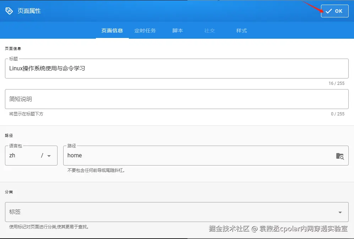Click the OK button to confirm
Viewport: 354px width, 239px height.
coord(334,11)
